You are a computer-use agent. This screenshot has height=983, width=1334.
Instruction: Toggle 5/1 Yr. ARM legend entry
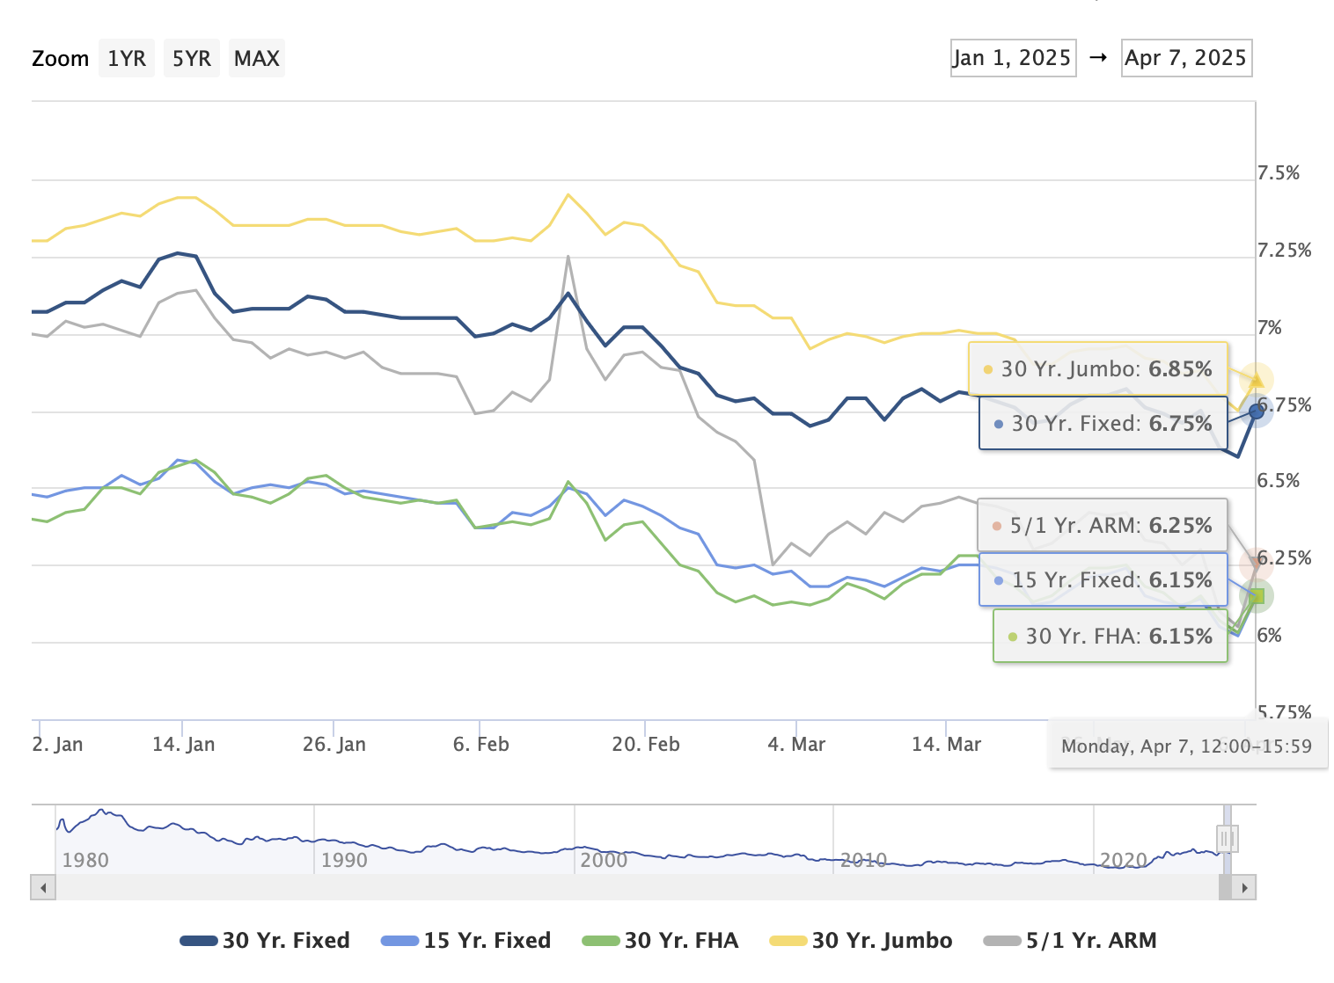[1069, 941]
